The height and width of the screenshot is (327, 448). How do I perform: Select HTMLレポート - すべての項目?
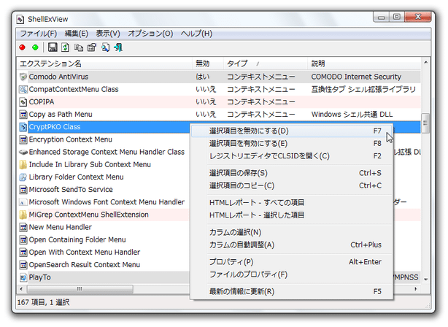[291, 203]
